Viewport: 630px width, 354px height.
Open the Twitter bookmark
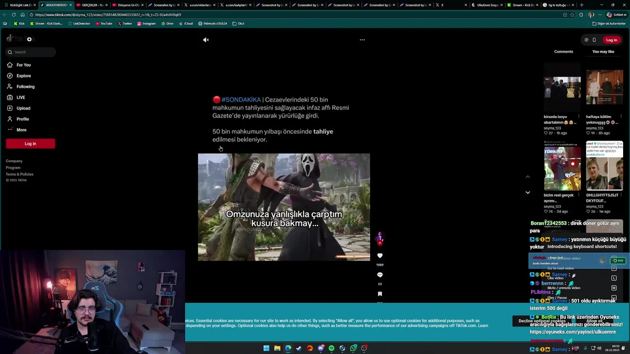(x=125, y=24)
